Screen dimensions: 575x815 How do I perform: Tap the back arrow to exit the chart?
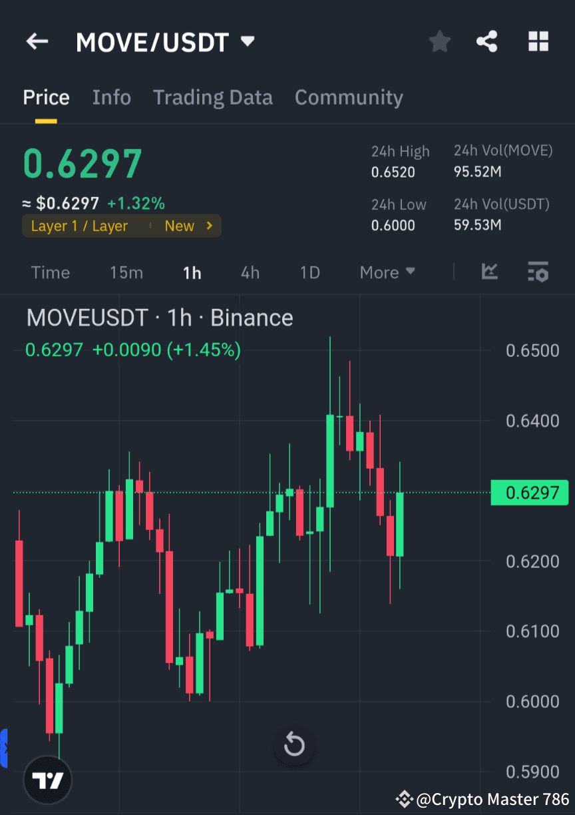[x=37, y=41]
